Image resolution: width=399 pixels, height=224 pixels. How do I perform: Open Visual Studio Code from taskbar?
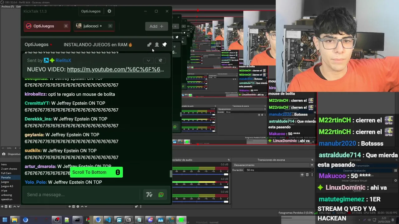[x=108, y=220]
